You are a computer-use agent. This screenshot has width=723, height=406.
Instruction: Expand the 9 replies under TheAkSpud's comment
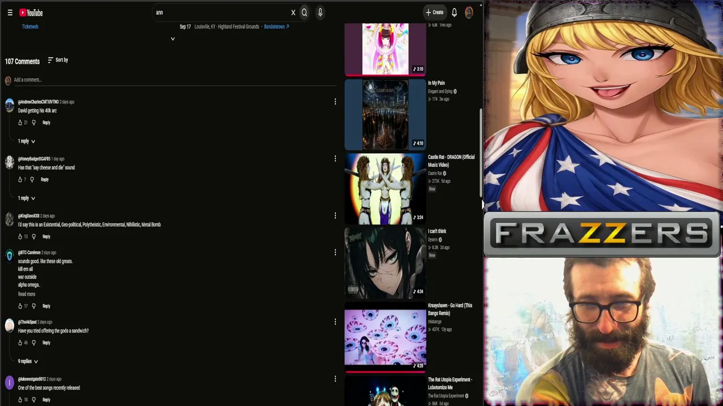click(28, 361)
